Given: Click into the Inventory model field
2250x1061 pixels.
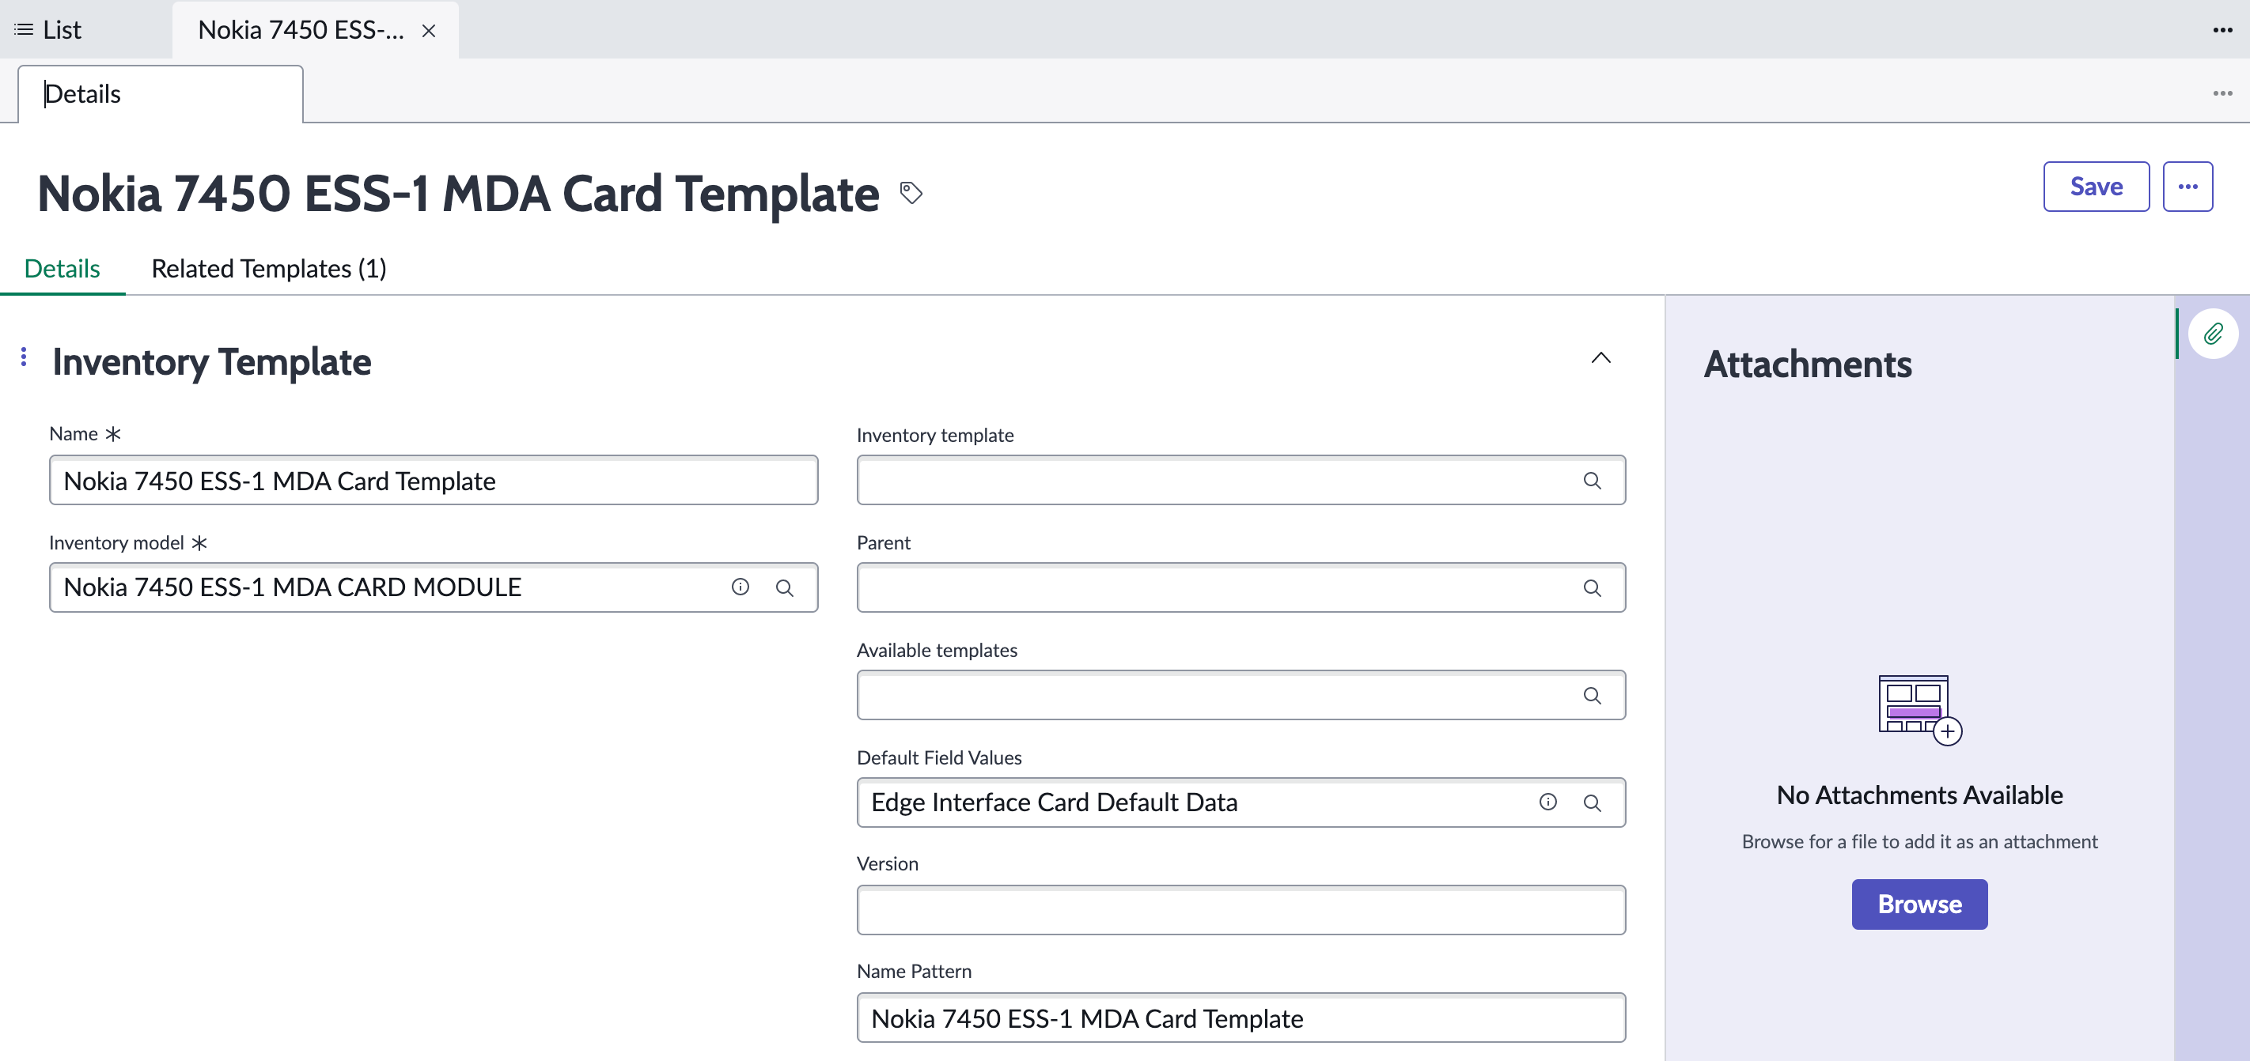Looking at the screenshot, I should click(x=434, y=587).
